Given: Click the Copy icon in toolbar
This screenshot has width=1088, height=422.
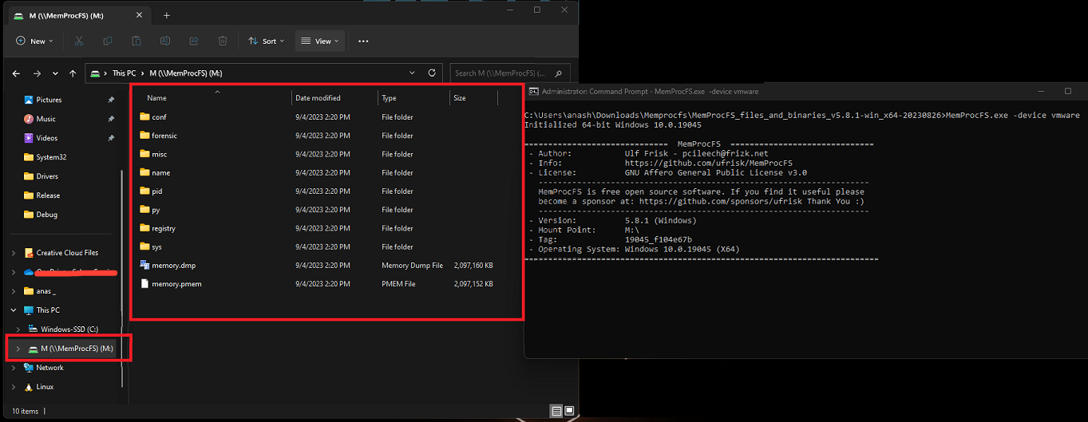Looking at the screenshot, I should click(x=108, y=41).
